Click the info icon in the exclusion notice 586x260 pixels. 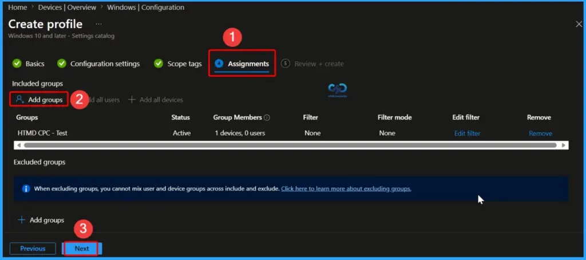[x=26, y=189]
